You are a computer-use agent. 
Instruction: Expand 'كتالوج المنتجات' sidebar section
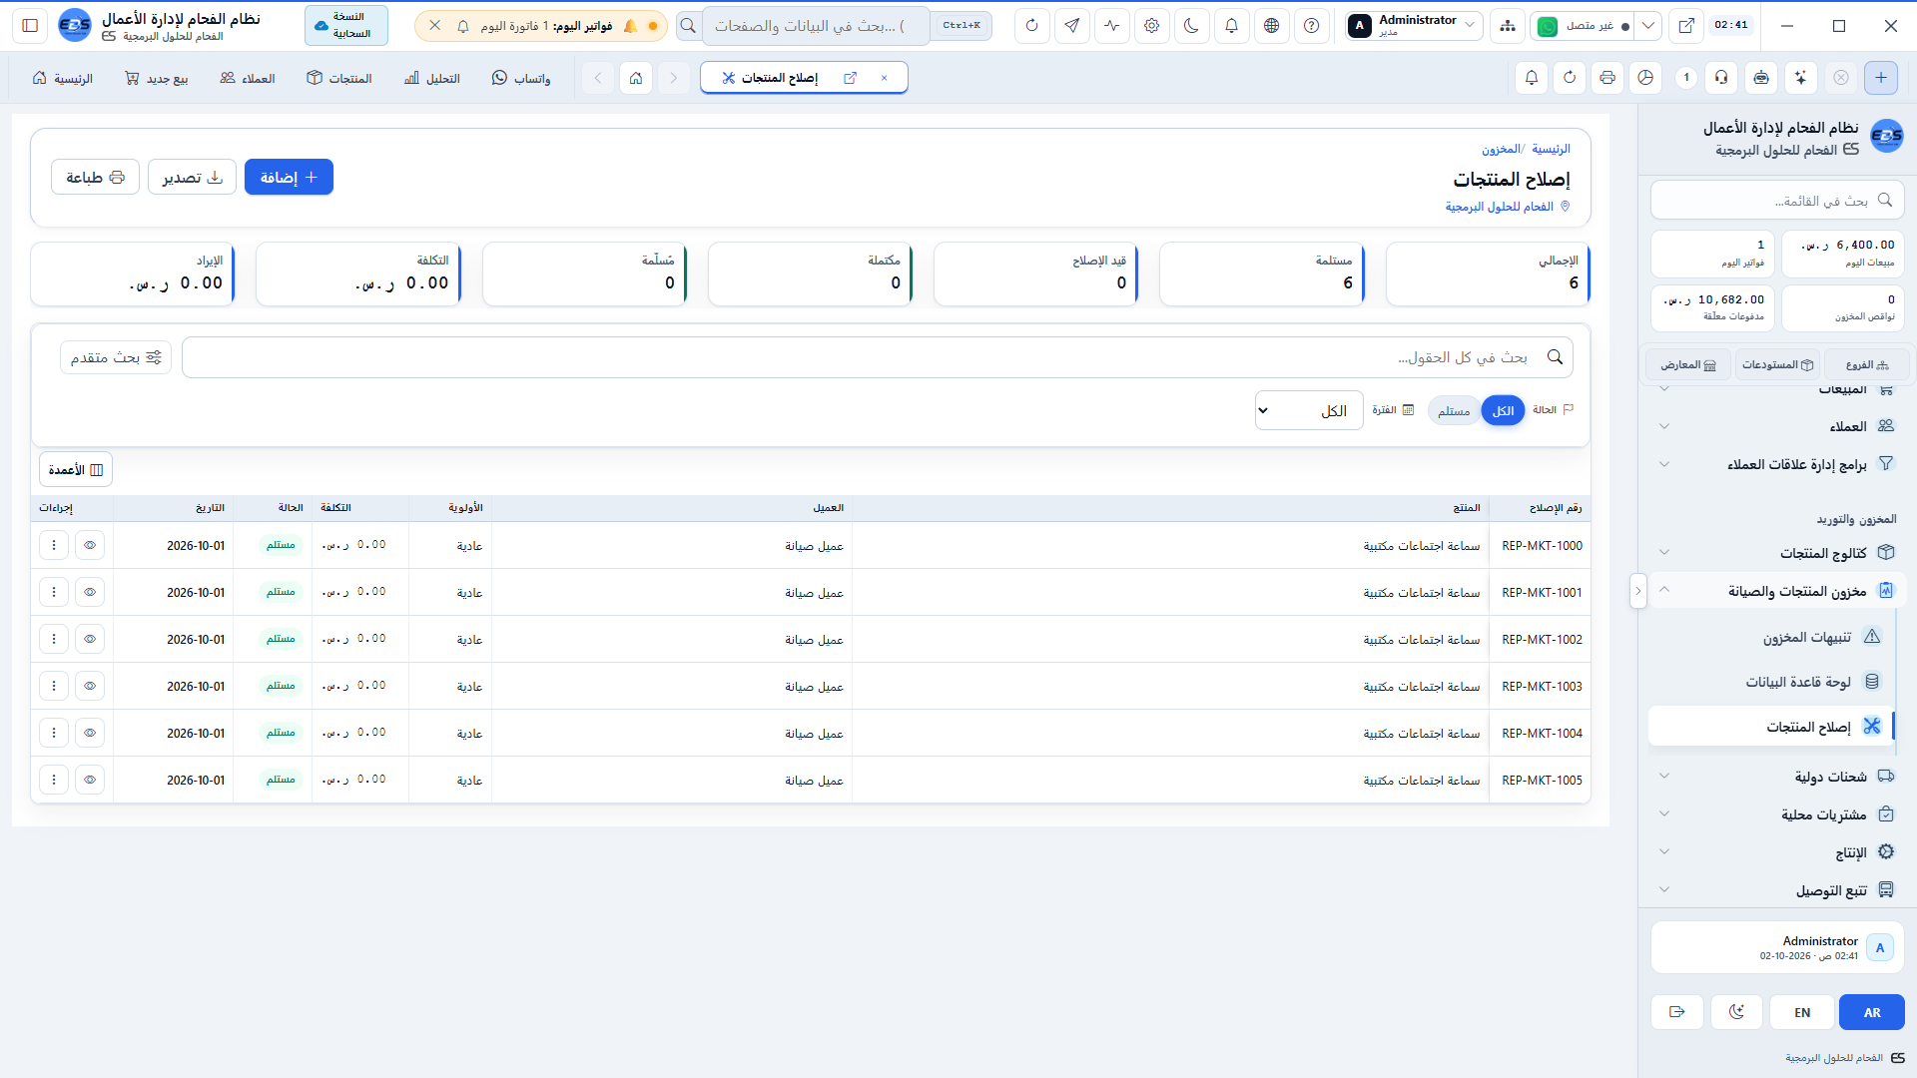point(1777,553)
